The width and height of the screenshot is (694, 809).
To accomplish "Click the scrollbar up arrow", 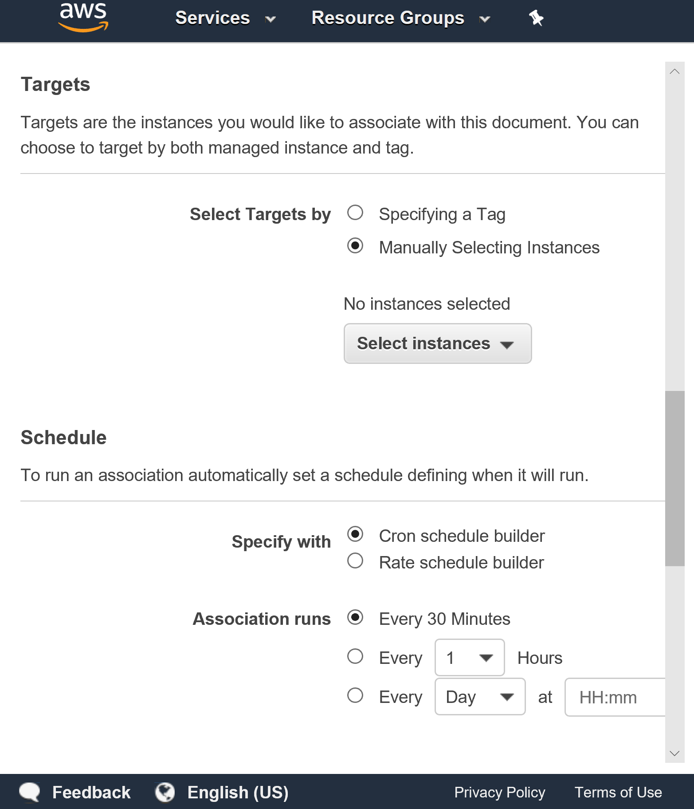I will click(x=674, y=71).
